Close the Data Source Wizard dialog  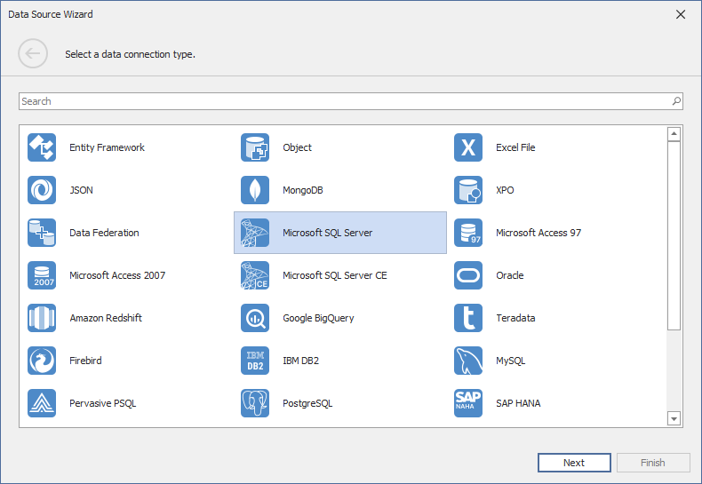[x=681, y=14]
